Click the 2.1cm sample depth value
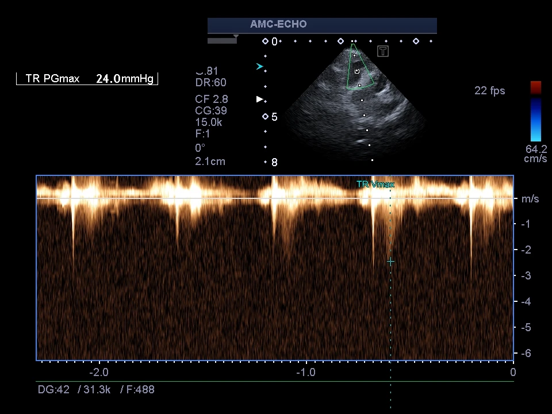 (210, 161)
